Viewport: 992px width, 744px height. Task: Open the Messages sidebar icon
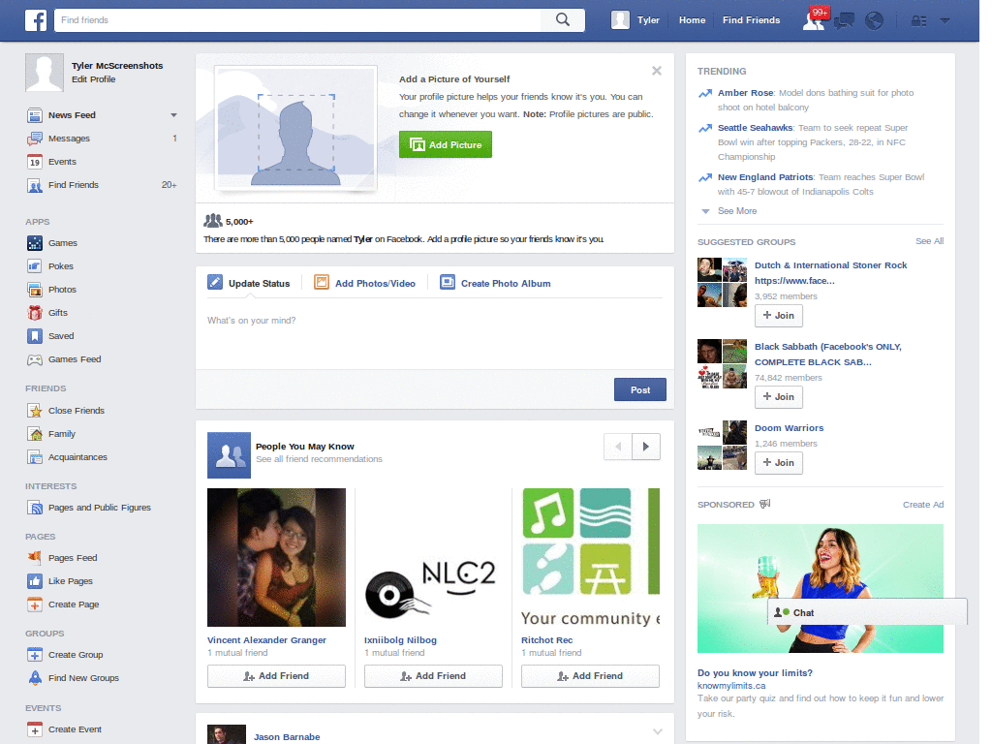tap(35, 139)
